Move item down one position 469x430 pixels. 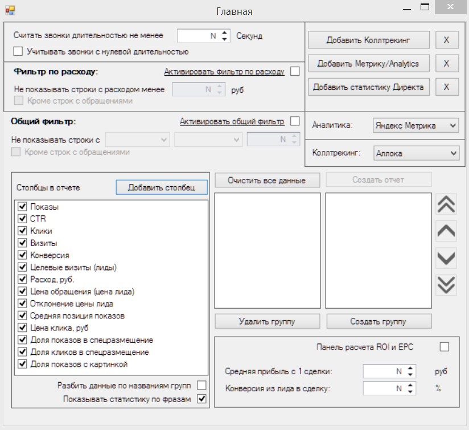coord(446,258)
